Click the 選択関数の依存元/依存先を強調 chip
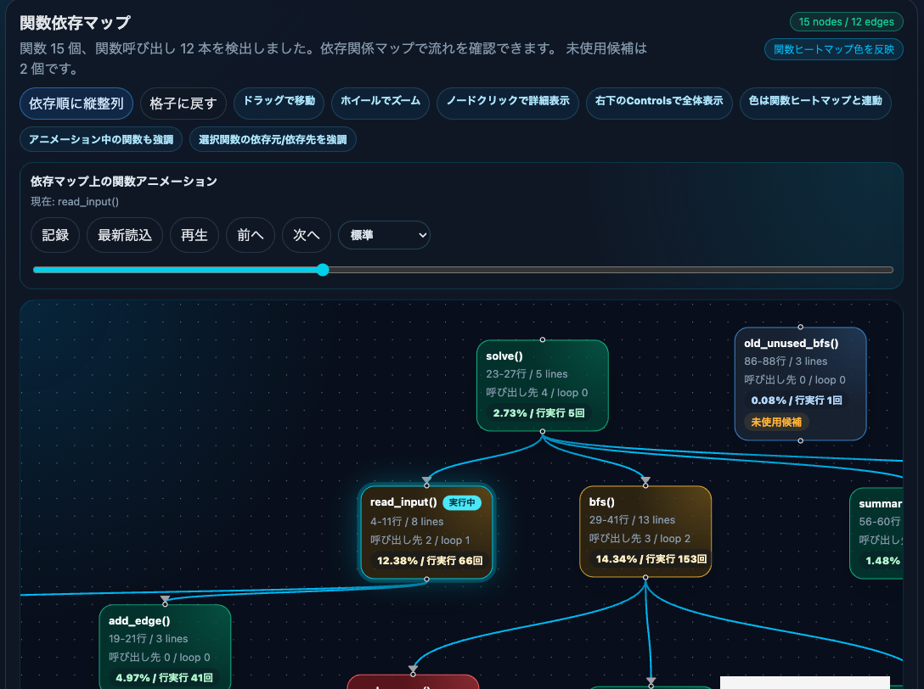This screenshot has height=689, width=924. (273, 139)
